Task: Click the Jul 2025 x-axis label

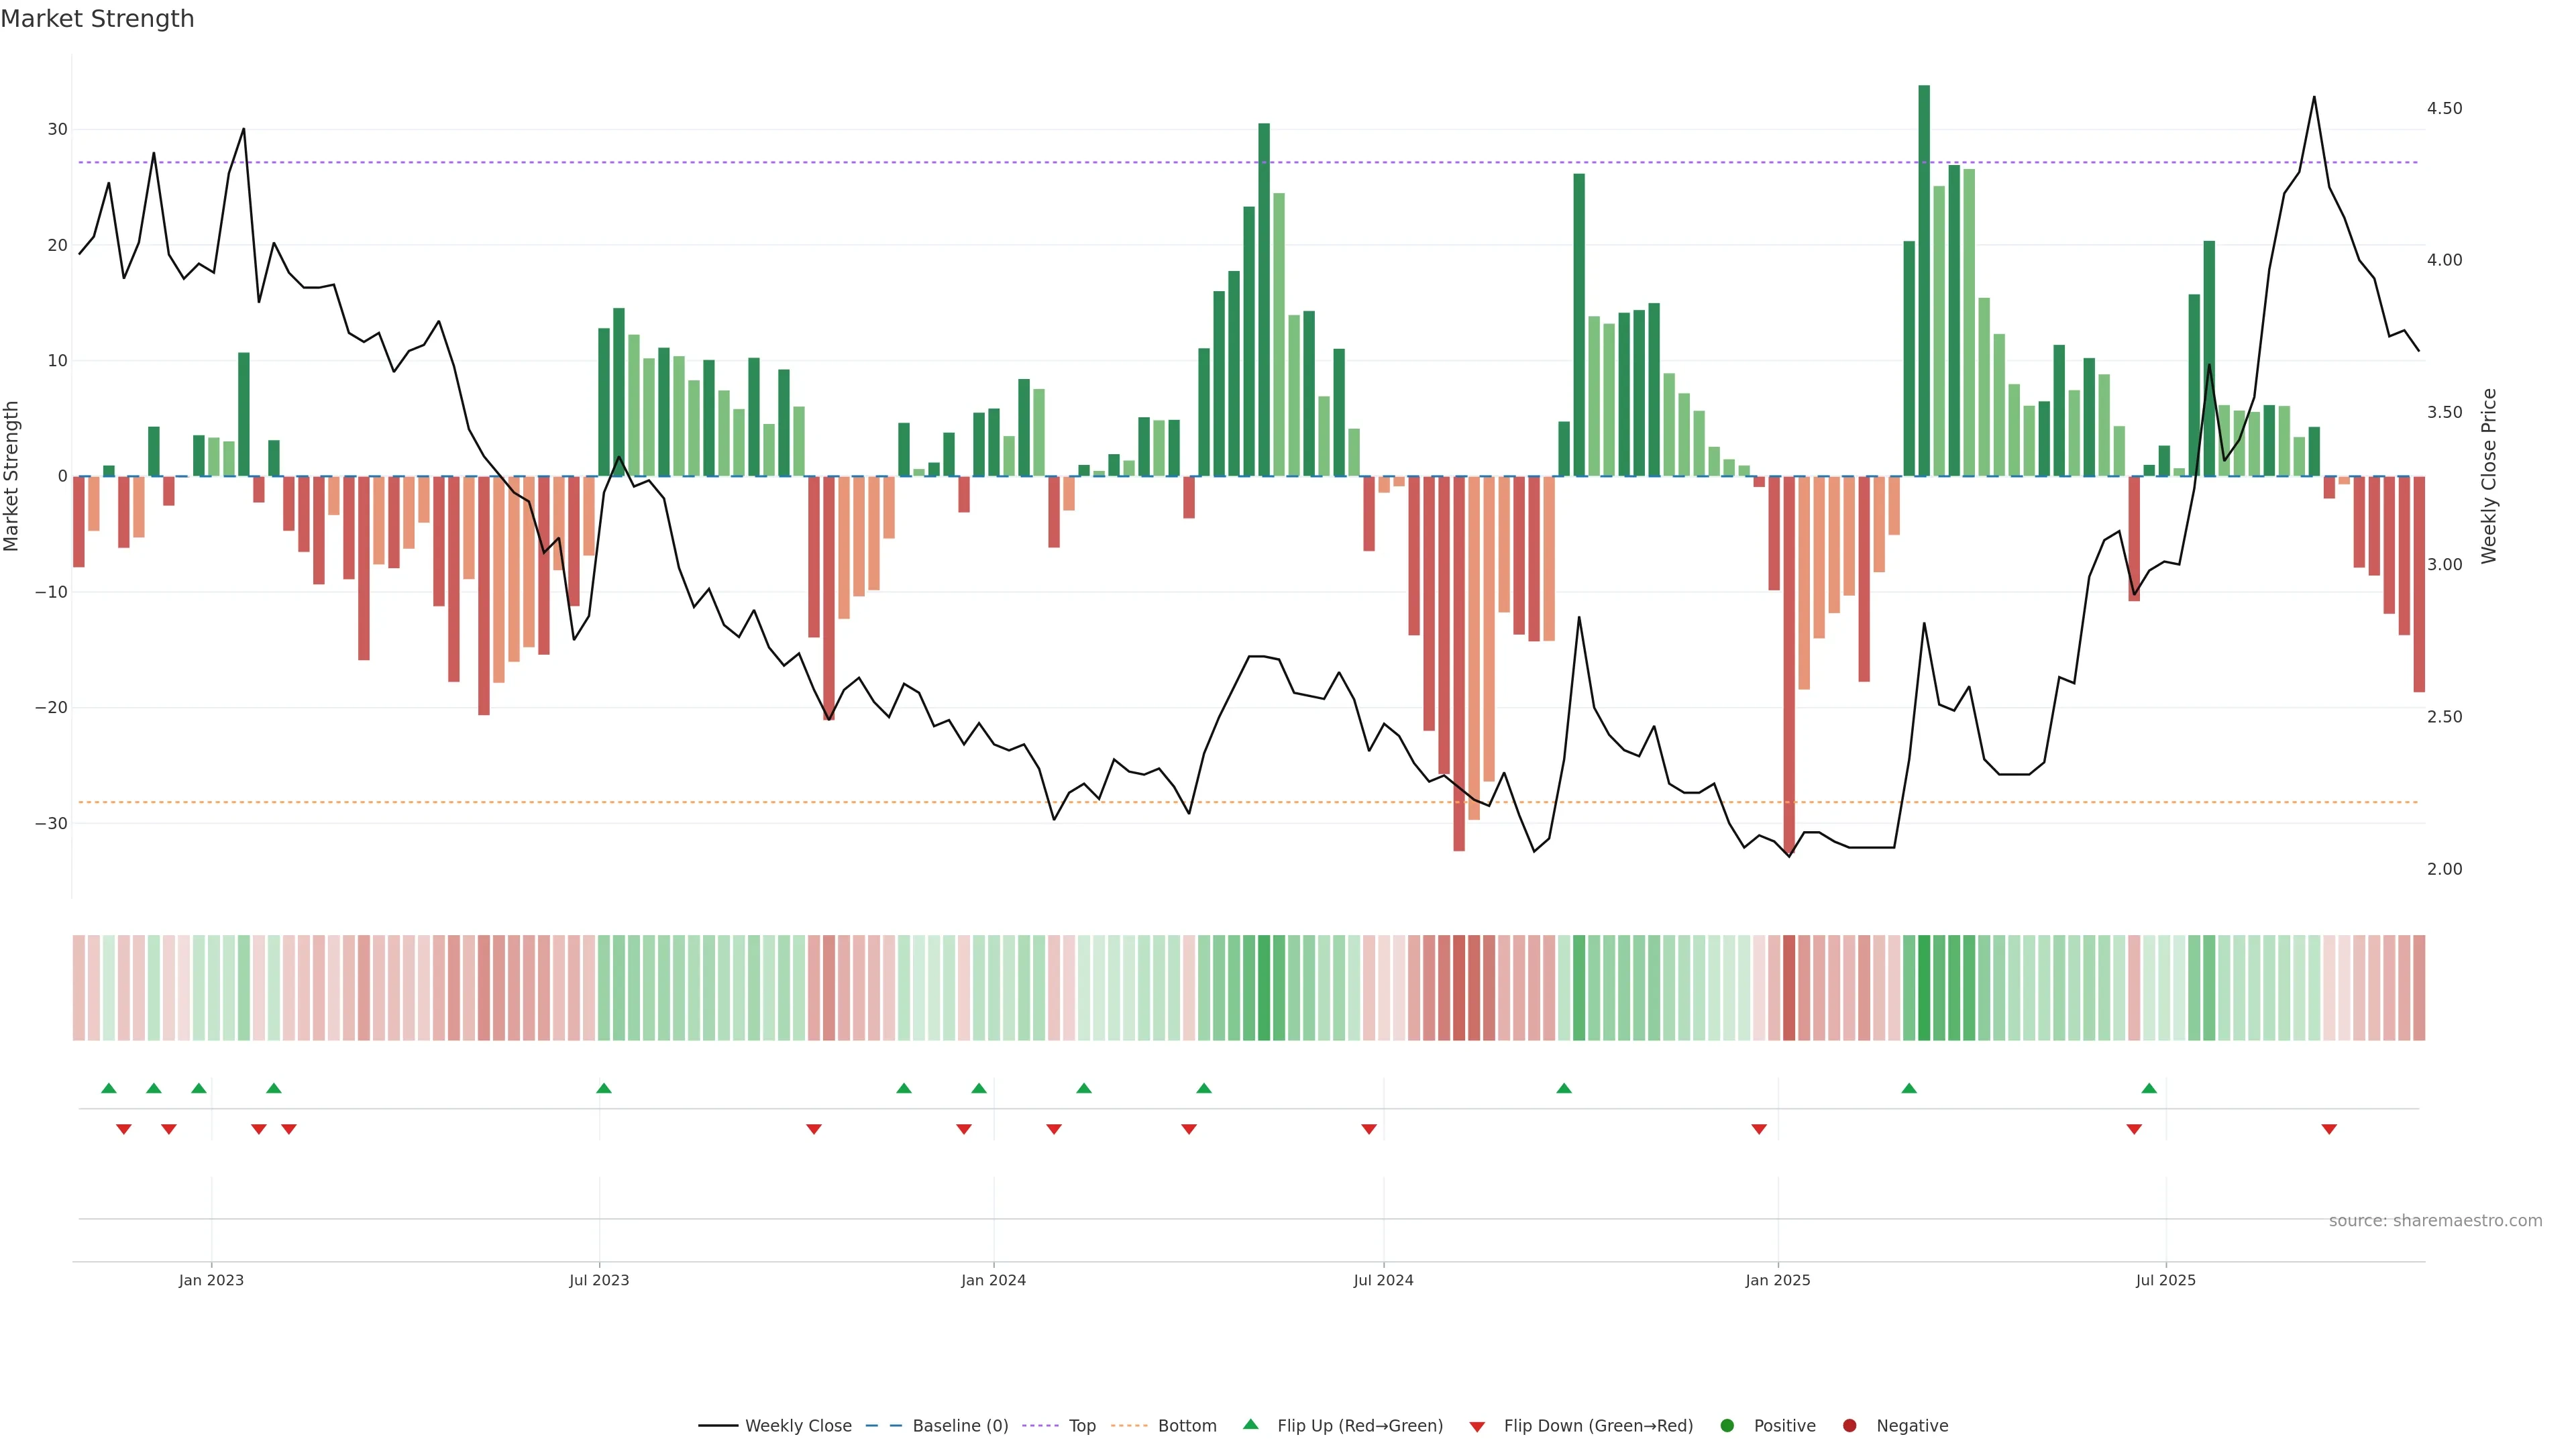Action: 2165,1281
